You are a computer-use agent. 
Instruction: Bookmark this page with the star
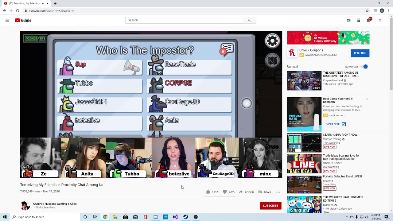(x=367, y=11)
